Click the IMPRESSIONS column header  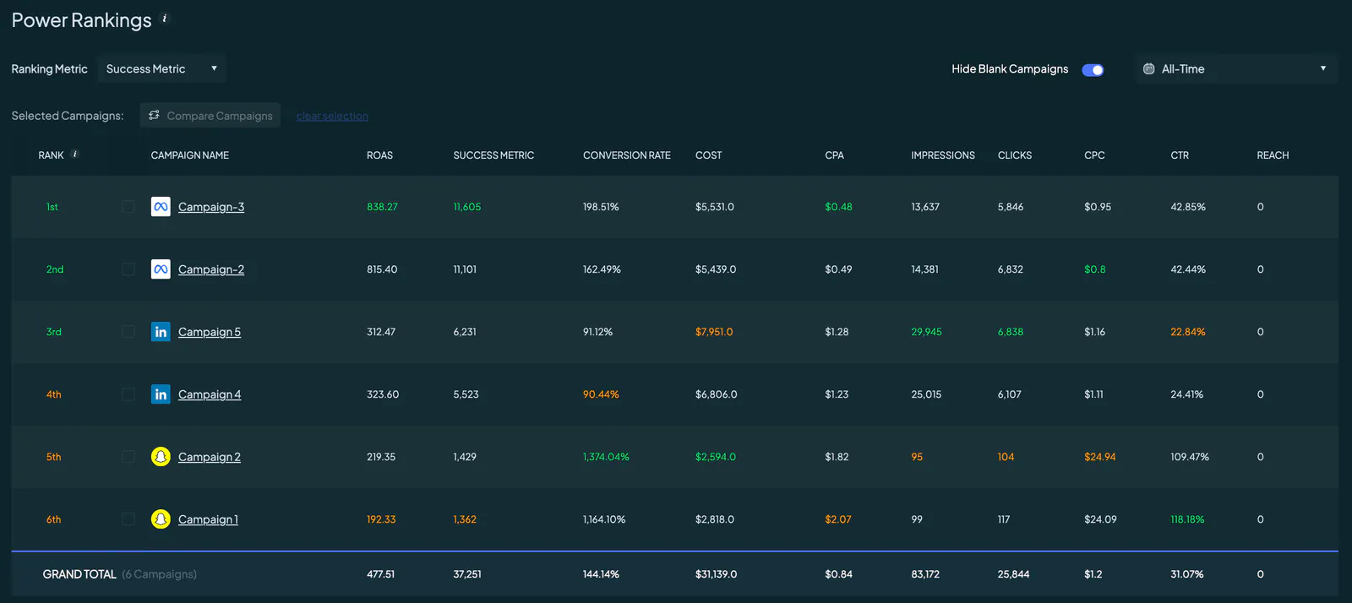pyautogui.click(x=943, y=155)
